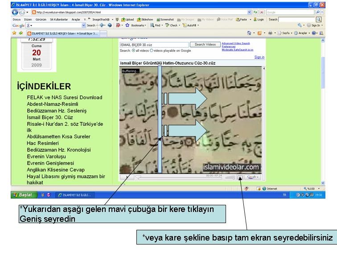Expand the Paste dropdown arrow

[x=251, y=19]
